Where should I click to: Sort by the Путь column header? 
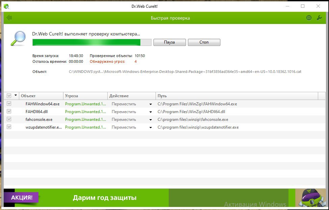coord(237,96)
